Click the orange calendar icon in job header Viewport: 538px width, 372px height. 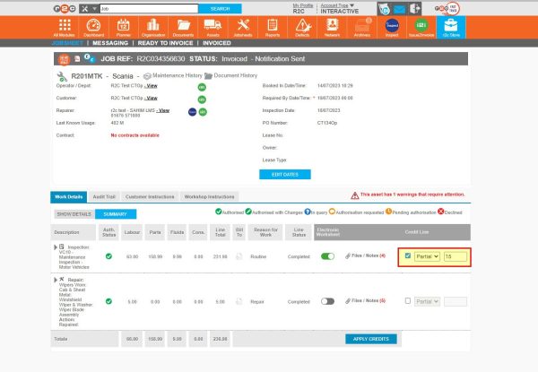point(65,59)
